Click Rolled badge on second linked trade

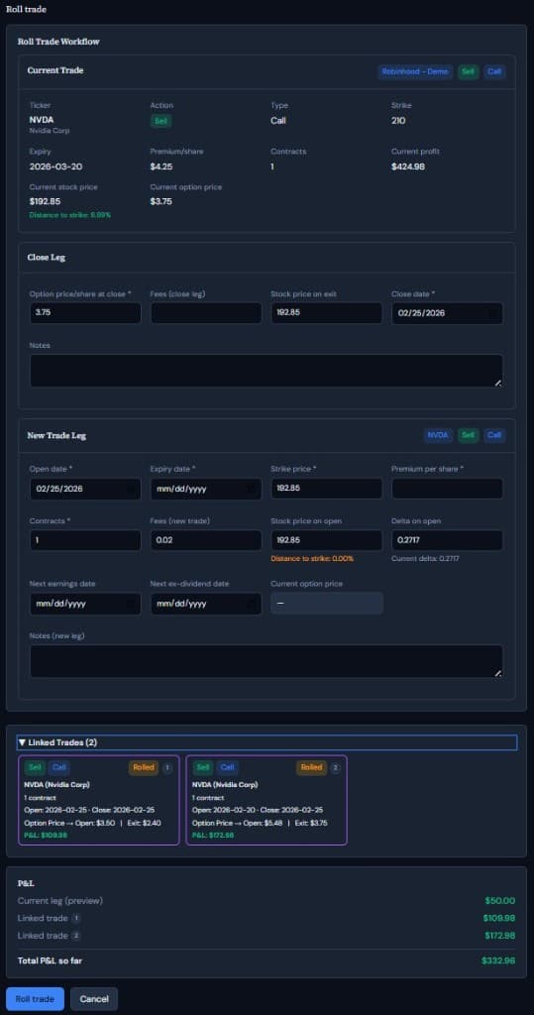point(311,768)
